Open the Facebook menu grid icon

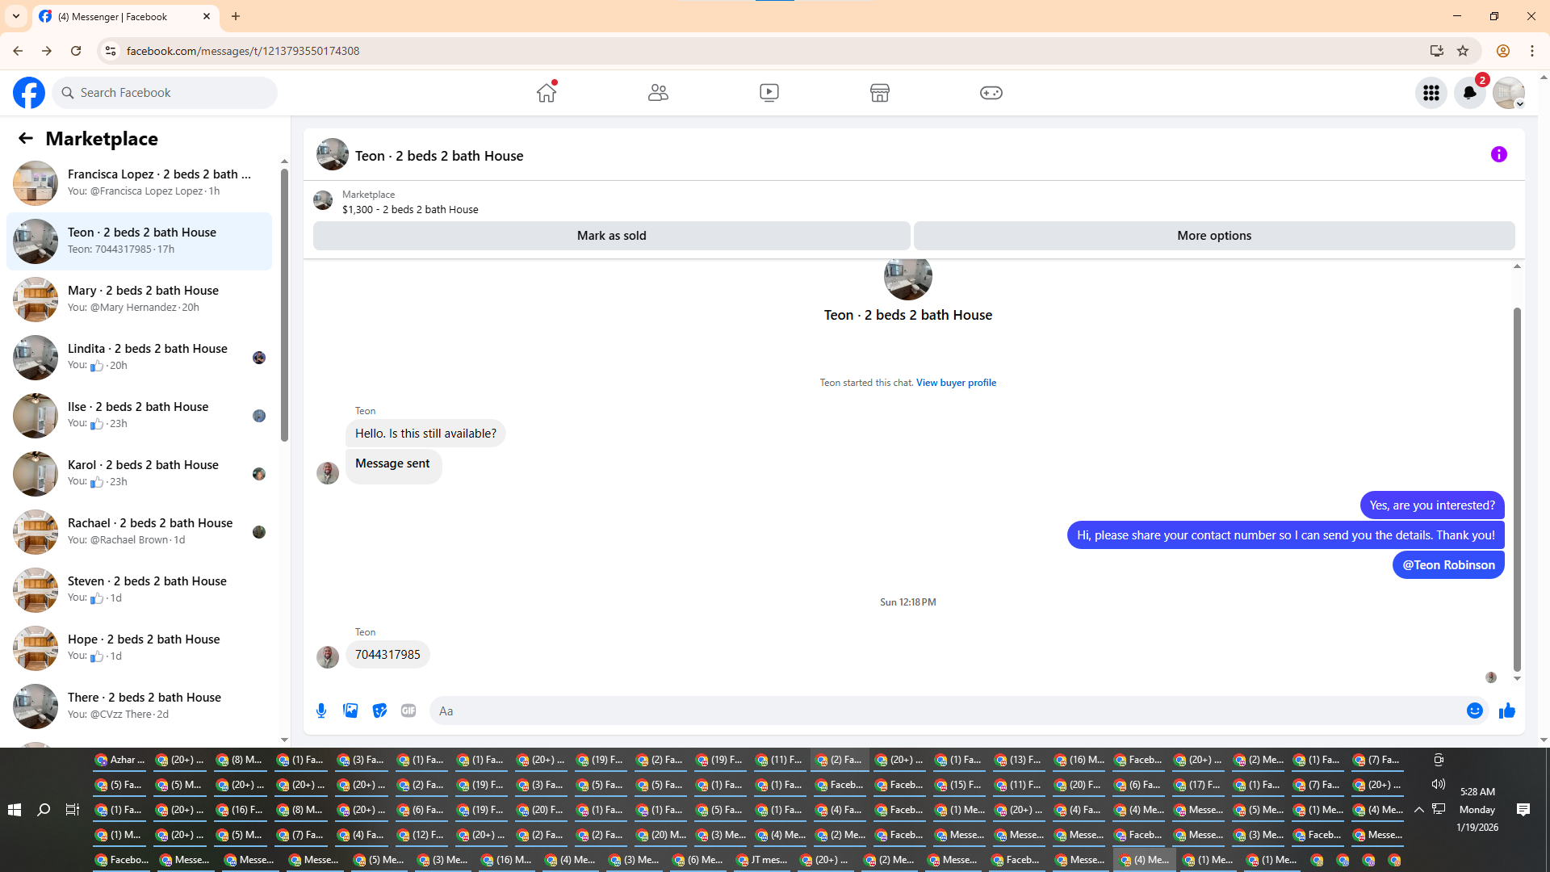[1431, 93]
